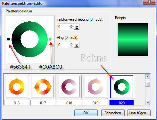The height and width of the screenshot is (120, 157).
Task: Click the scroll down arrow of preset list
Action: point(148,102)
